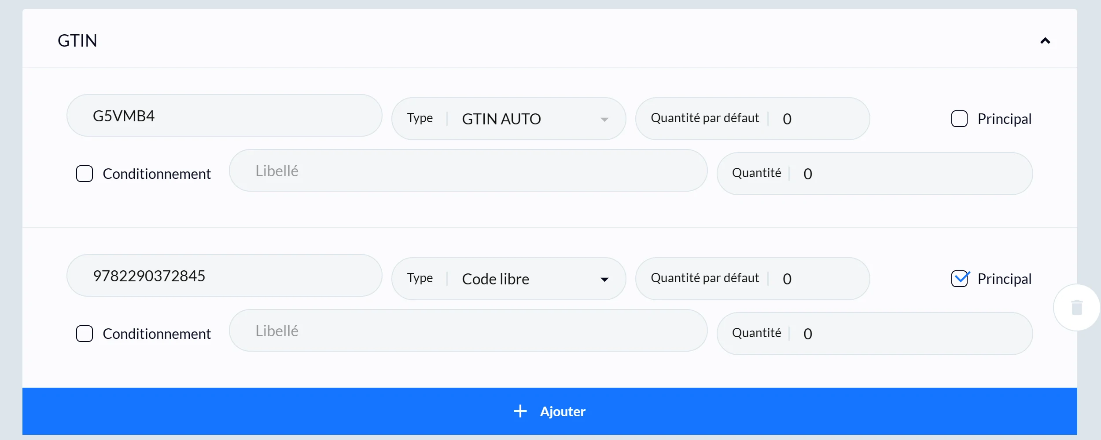Open the Code libre type dropdown

pyautogui.click(x=508, y=279)
